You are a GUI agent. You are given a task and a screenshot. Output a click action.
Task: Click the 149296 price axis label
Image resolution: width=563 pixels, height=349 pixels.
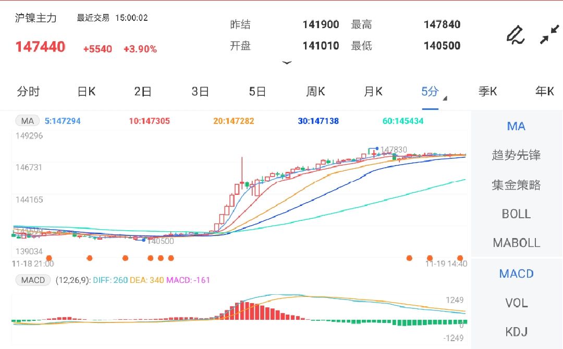click(x=29, y=136)
